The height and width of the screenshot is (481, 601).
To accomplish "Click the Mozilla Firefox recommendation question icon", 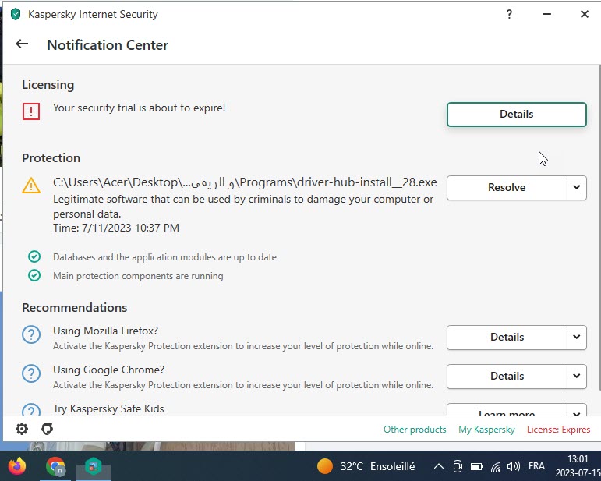I will [31, 334].
